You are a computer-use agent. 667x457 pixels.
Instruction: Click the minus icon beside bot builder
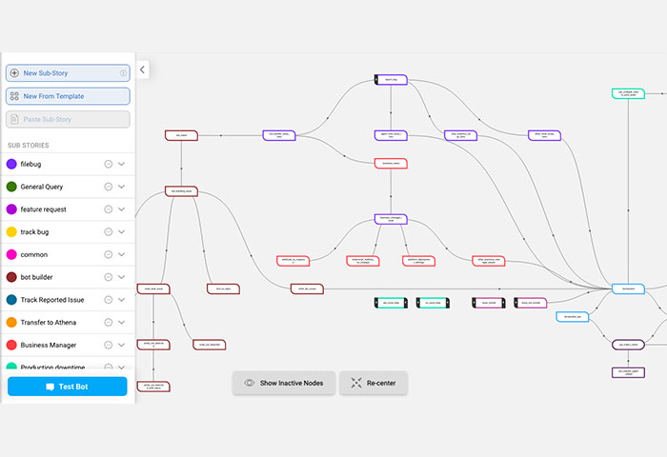[109, 277]
